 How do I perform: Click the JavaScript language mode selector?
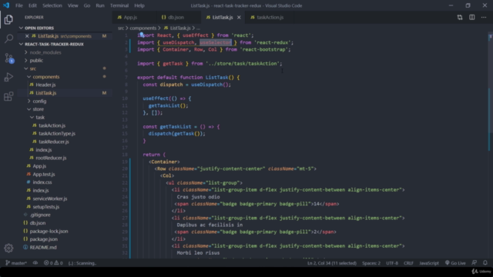[x=429, y=263]
